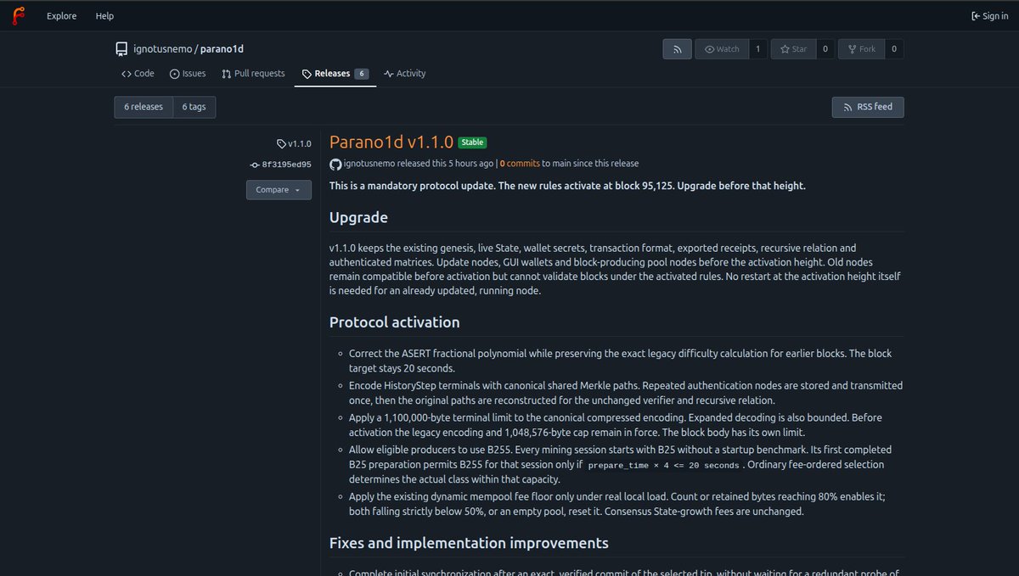Switch to the Activity tab
1019x576 pixels.
tap(404, 74)
